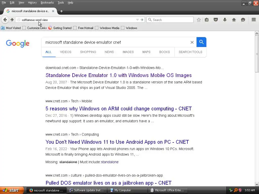Switch to the IMAGES results tab

click(x=128, y=52)
